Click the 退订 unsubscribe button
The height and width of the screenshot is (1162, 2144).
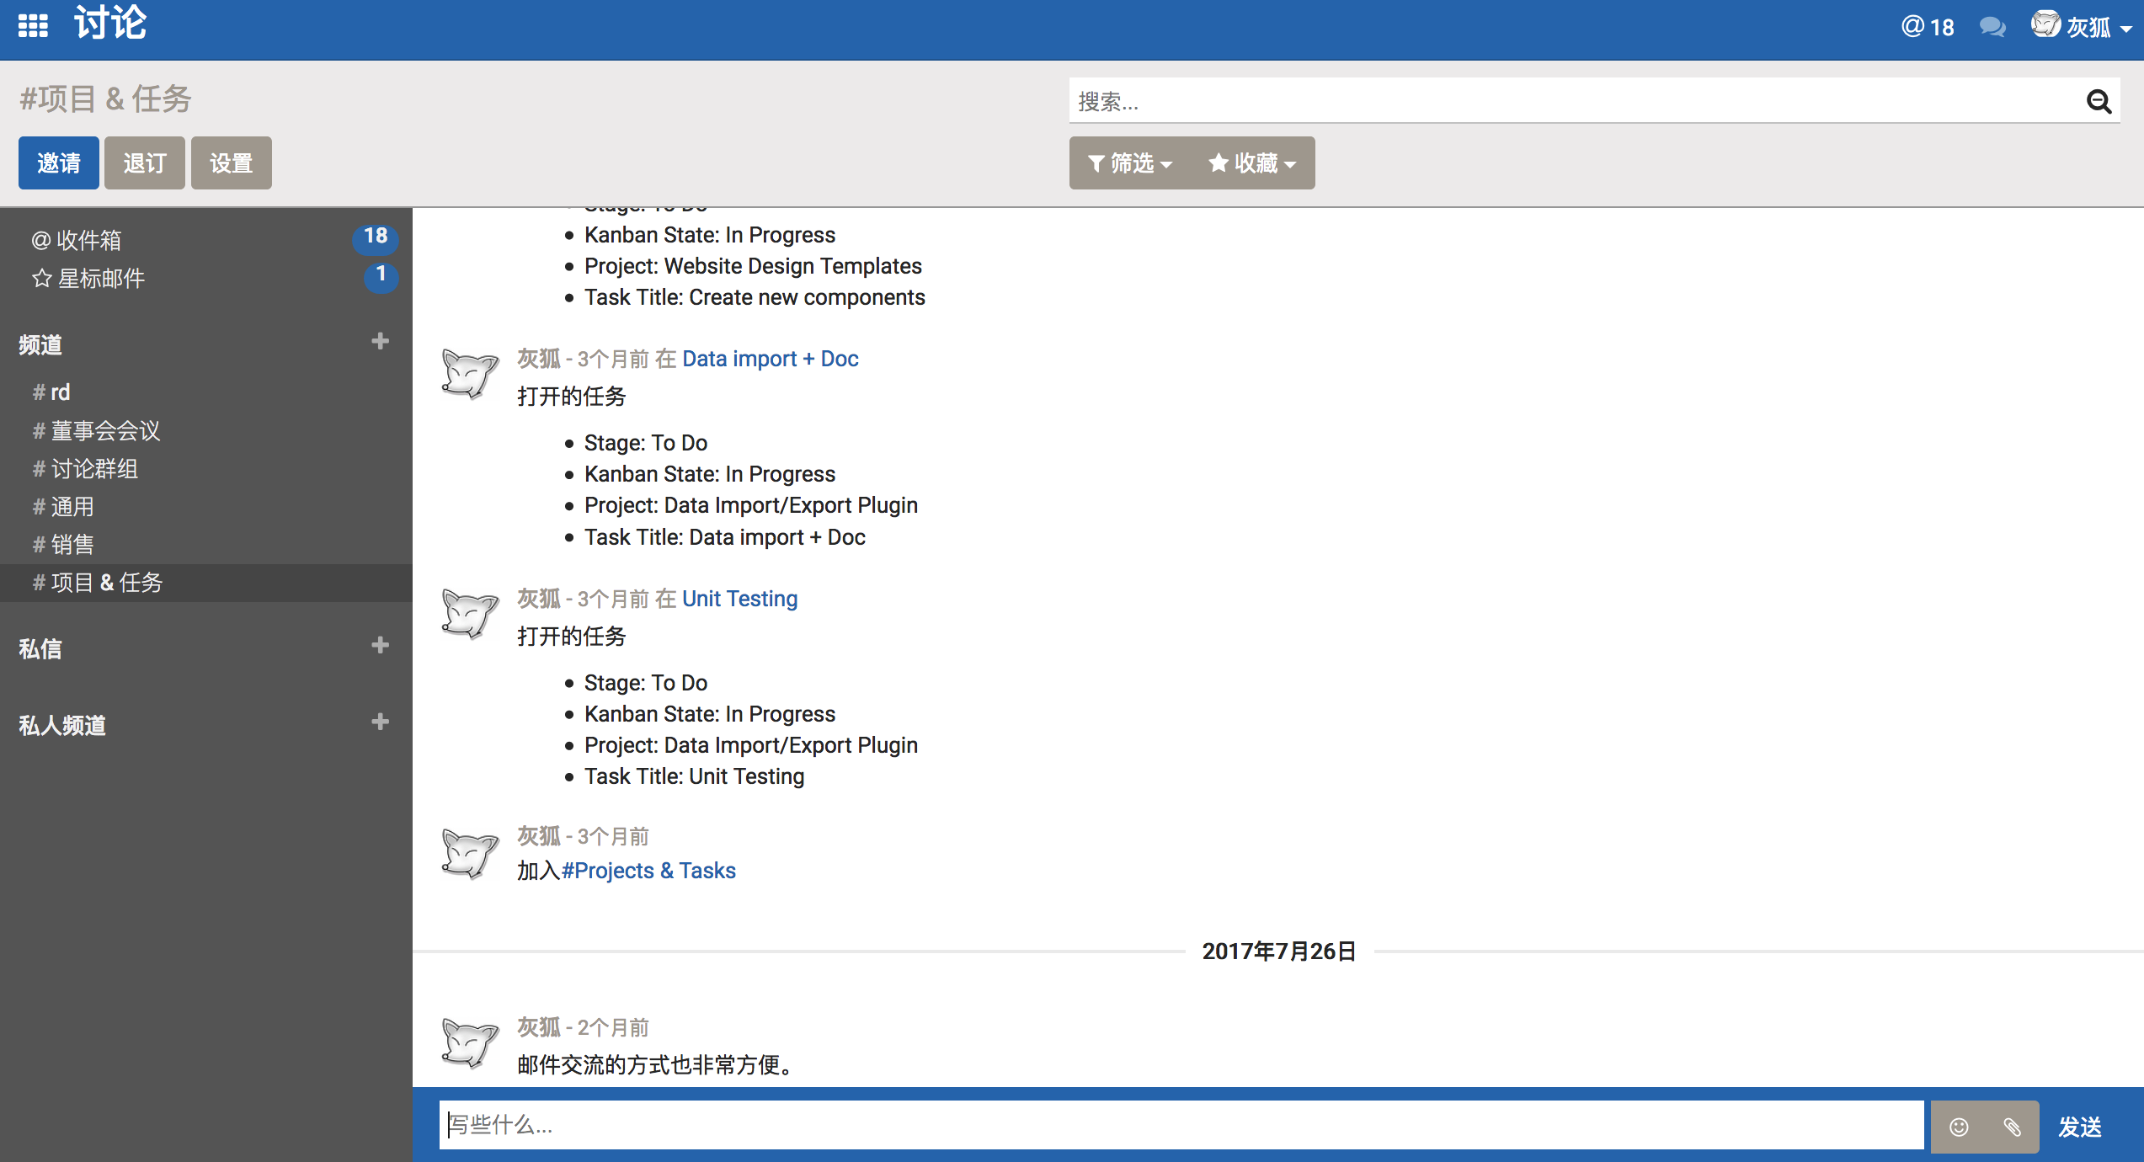click(144, 163)
